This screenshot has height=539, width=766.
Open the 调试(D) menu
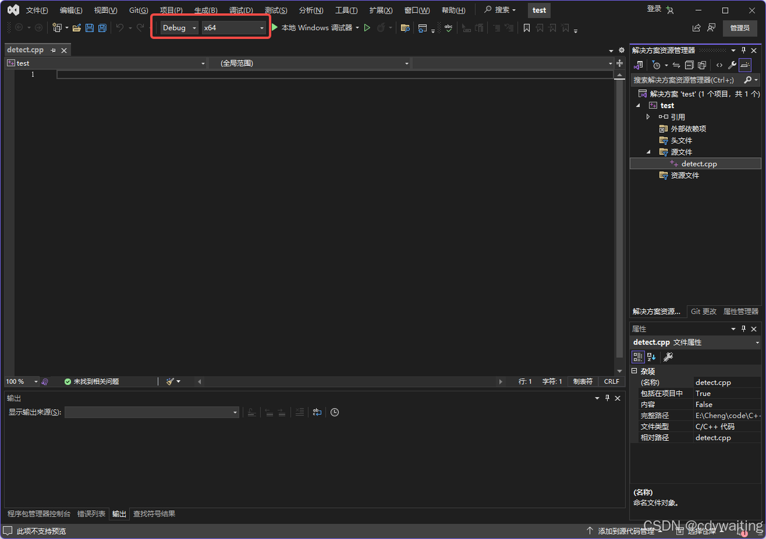point(241,10)
